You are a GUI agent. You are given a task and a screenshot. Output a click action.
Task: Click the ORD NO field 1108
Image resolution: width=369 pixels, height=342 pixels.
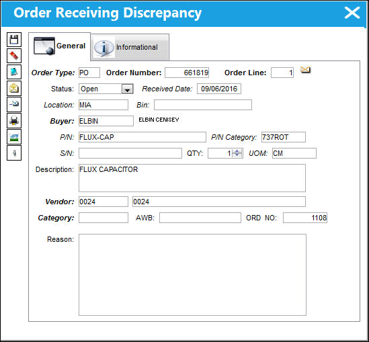point(305,218)
